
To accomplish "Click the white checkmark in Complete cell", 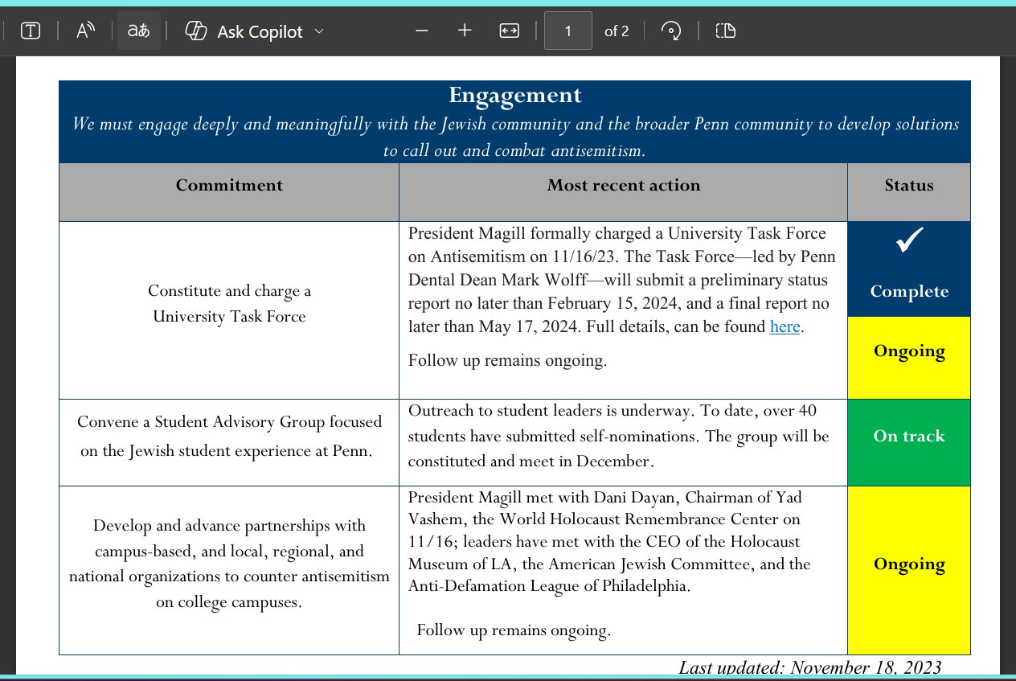I will click(909, 240).
